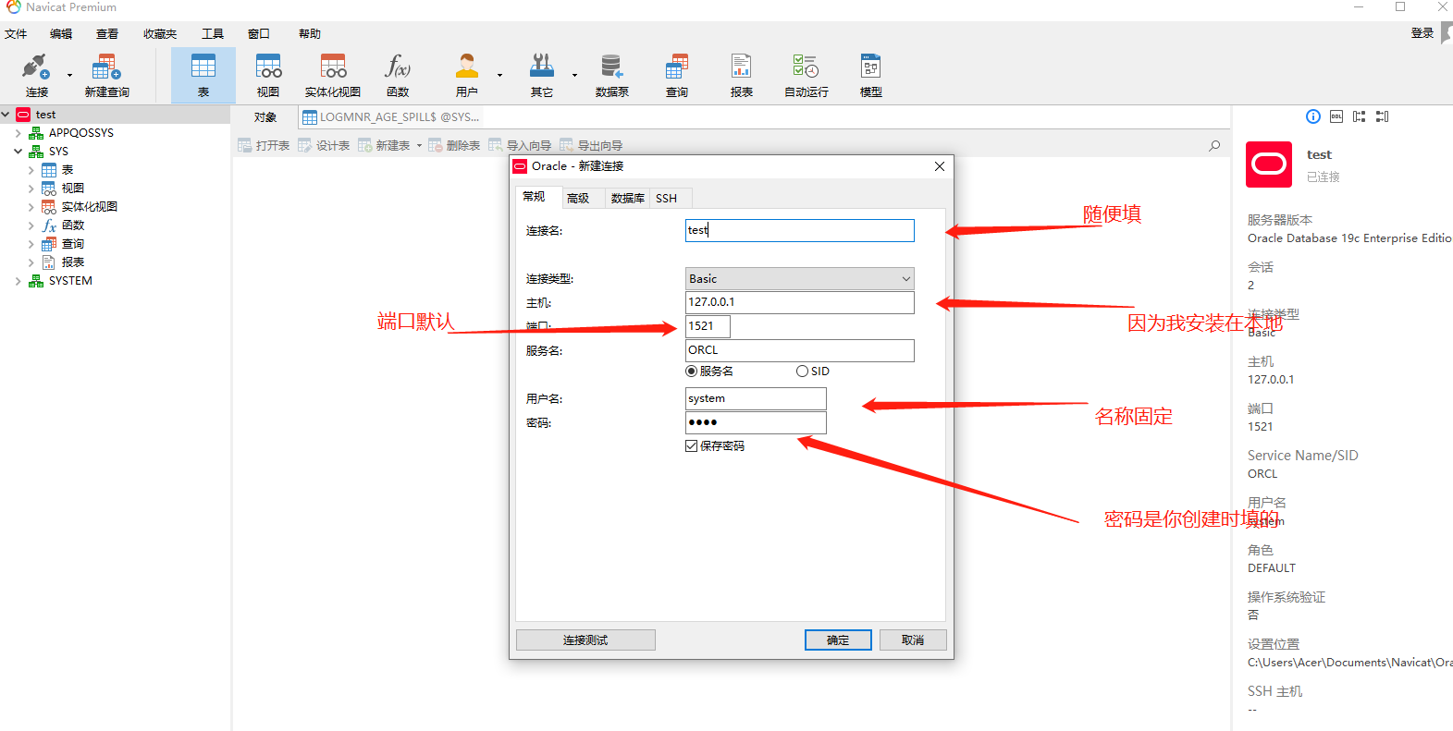Image resolution: width=1453 pixels, height=731 pixels.
Task: Open dropdown arrow next to 新建表
Action: click(419, 146)
